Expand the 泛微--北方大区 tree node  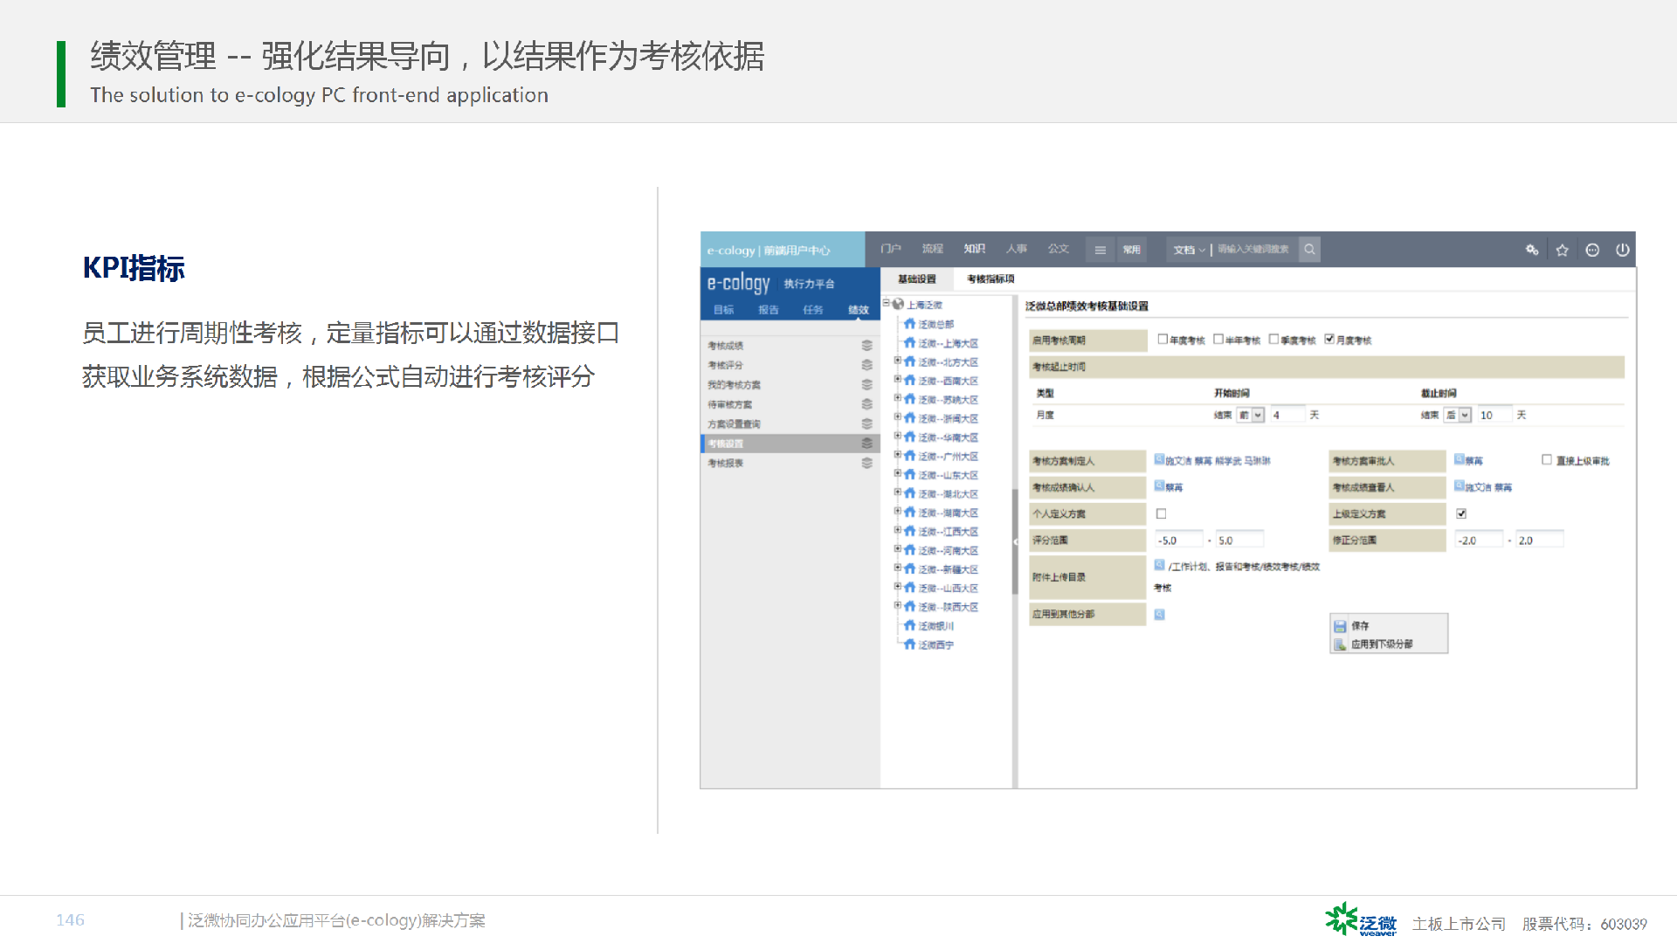coord(897,361)
